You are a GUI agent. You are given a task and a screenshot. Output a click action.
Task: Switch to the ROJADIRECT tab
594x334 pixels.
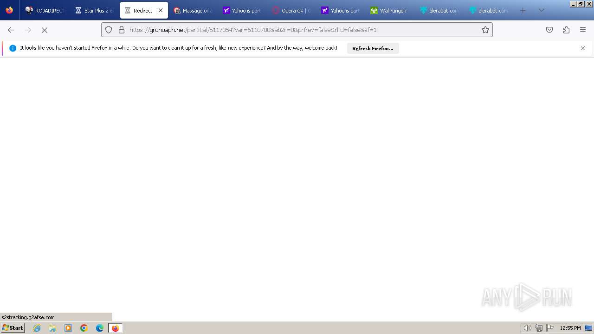click(45, 10)
